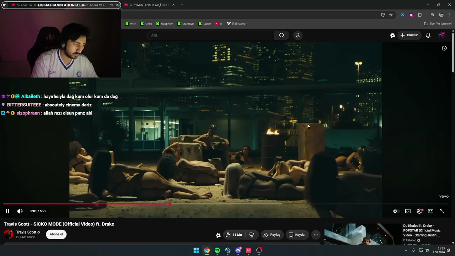The width and height of the screenshot is (455, 256).
Task: Click the search magnifier button
Action: click(x=282, y=35)
